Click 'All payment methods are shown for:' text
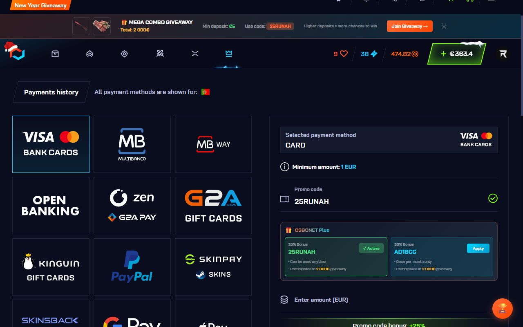The width and height of the screenshot is (523, 327). 146,92
